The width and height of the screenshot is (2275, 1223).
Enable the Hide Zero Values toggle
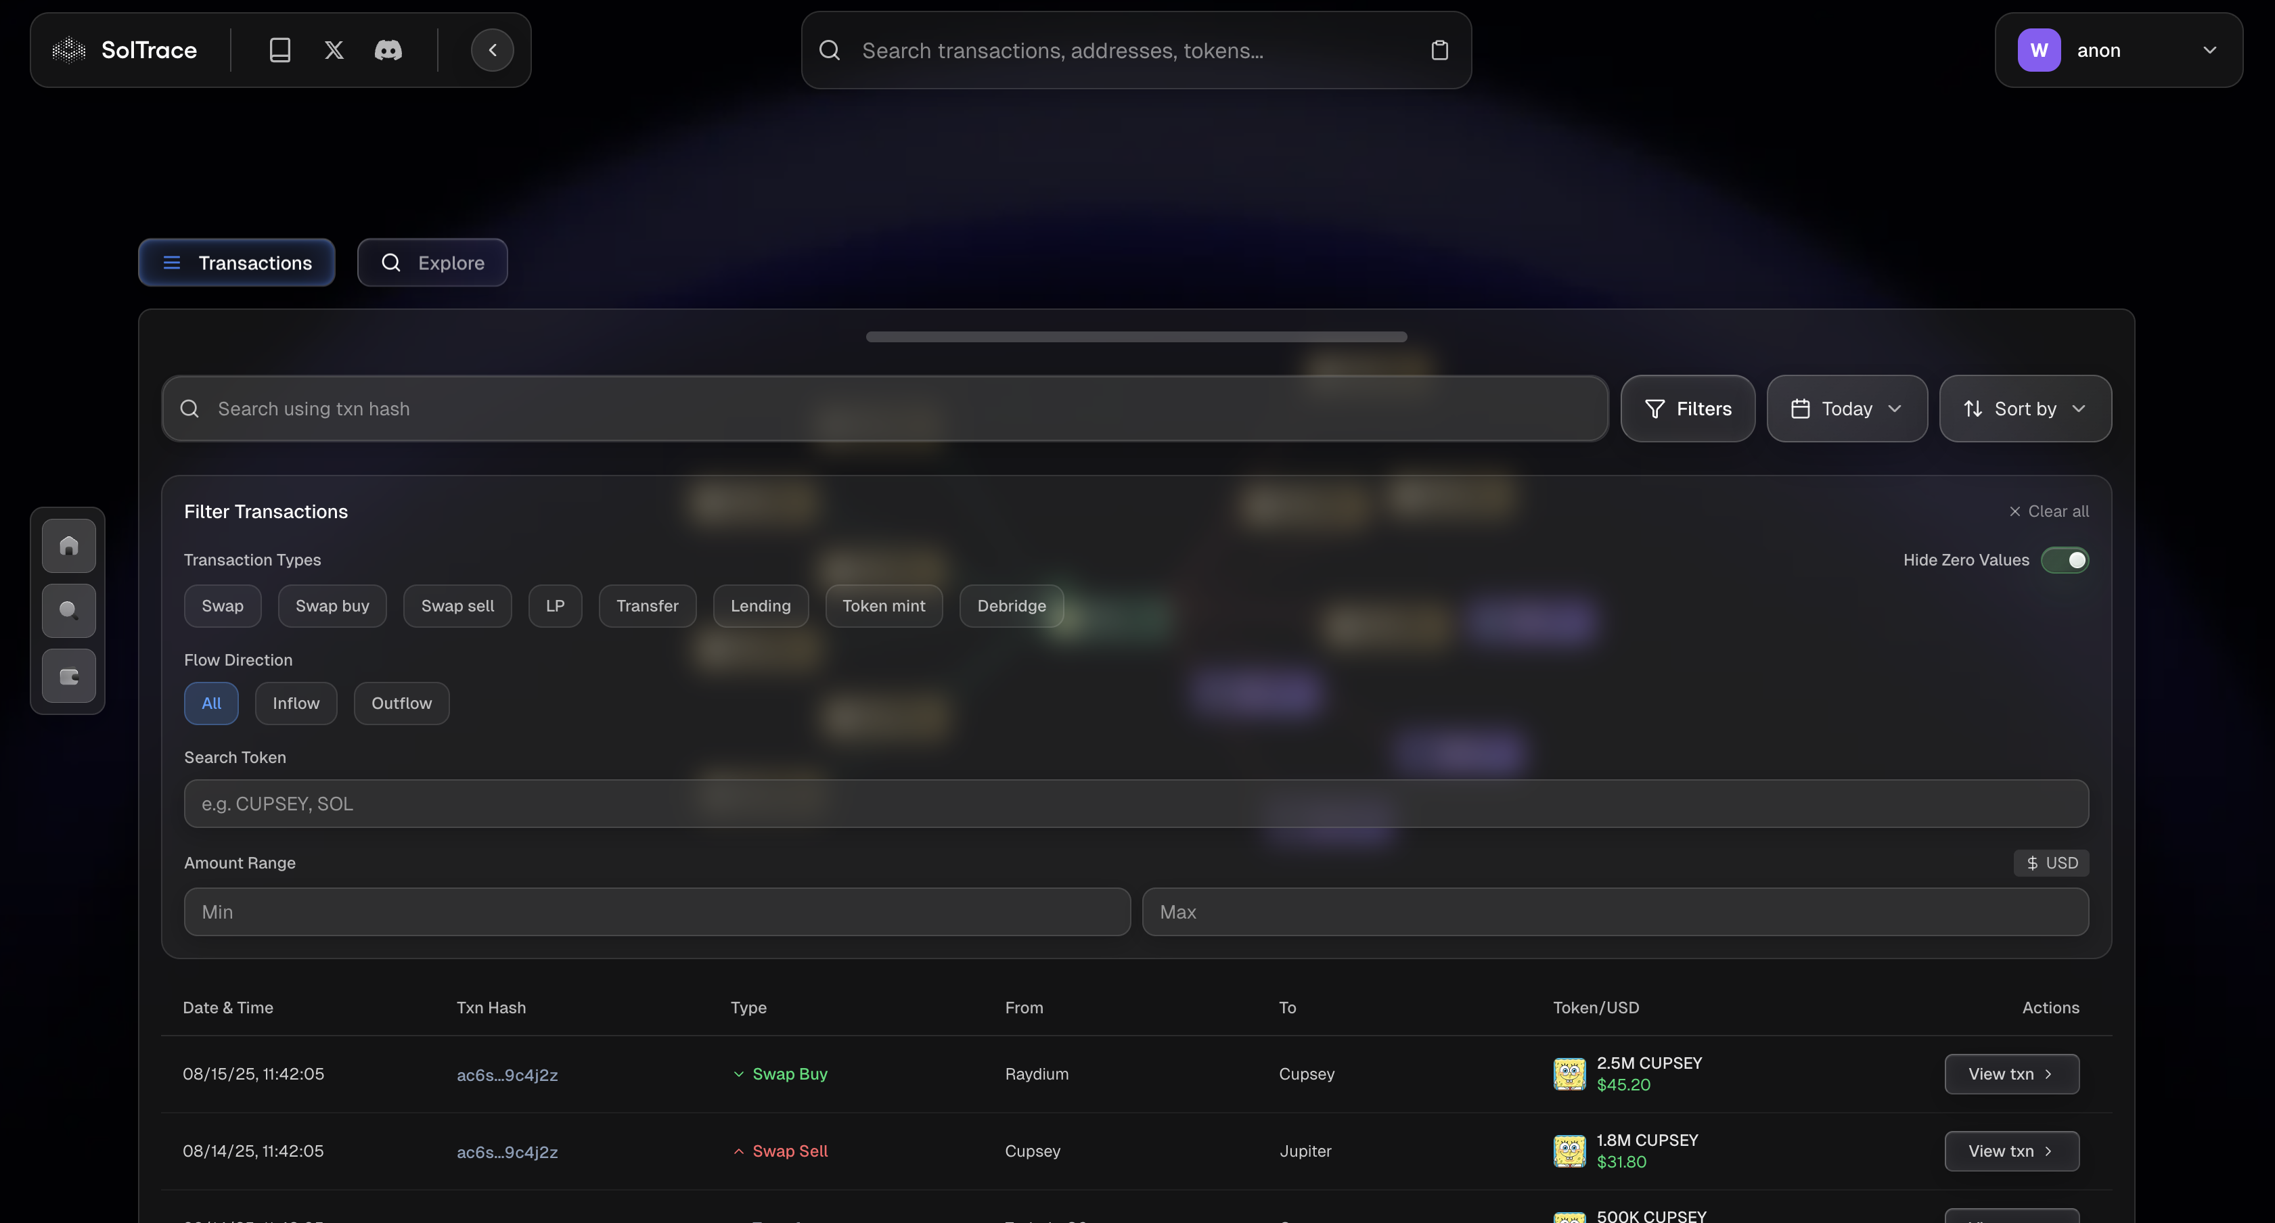[x=2065, y=560]
